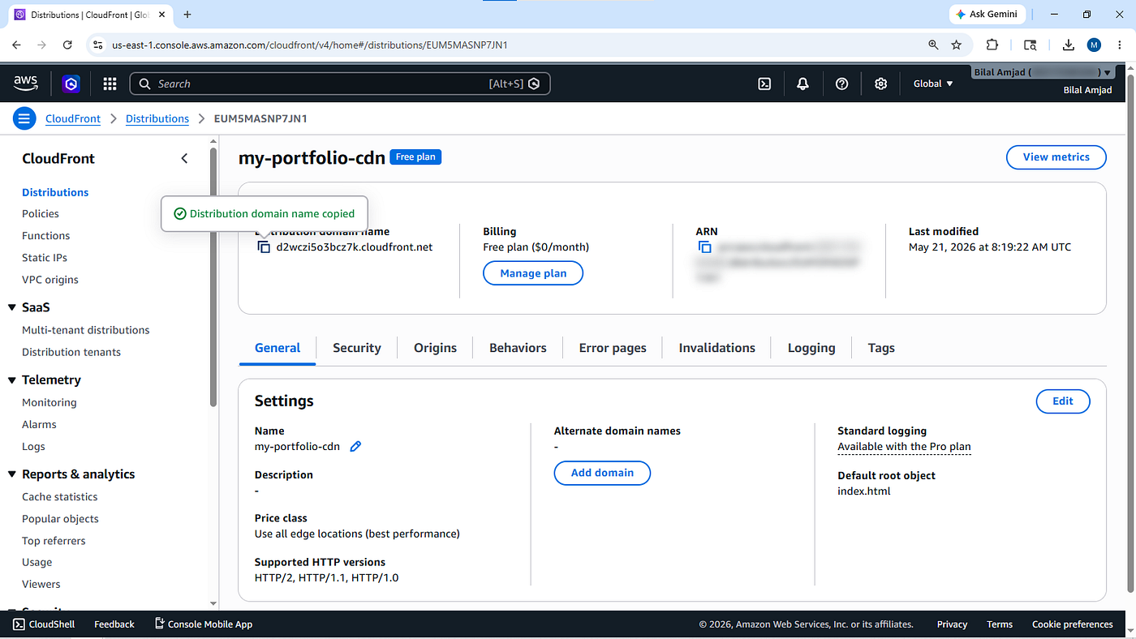1136x639 pixels.
Task: Click the Manage plan button
Action: point(533,273)
